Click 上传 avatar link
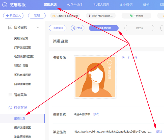 [134, 57]
